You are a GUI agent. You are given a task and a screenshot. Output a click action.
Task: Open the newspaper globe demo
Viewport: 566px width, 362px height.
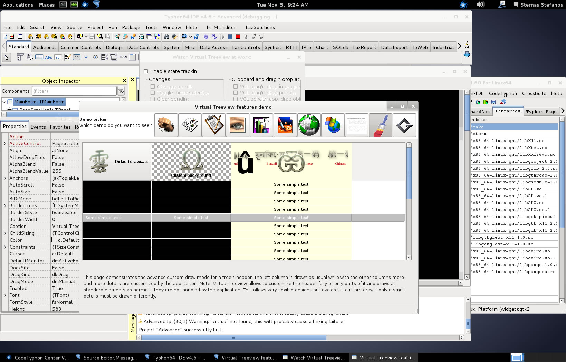[309, 125]
